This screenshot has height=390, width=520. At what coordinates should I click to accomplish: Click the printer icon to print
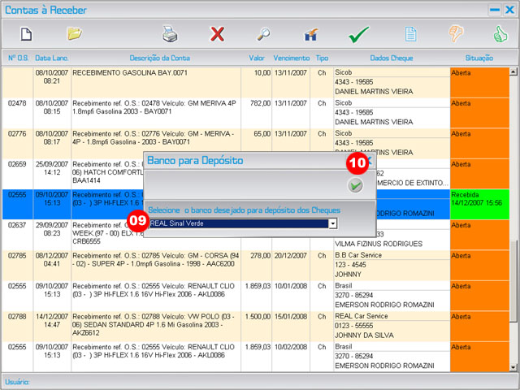click(x=170, y=34)
